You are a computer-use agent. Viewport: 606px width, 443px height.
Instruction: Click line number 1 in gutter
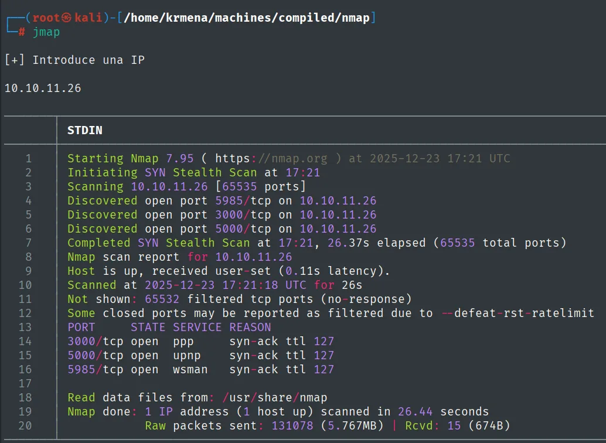pos(29,158)
